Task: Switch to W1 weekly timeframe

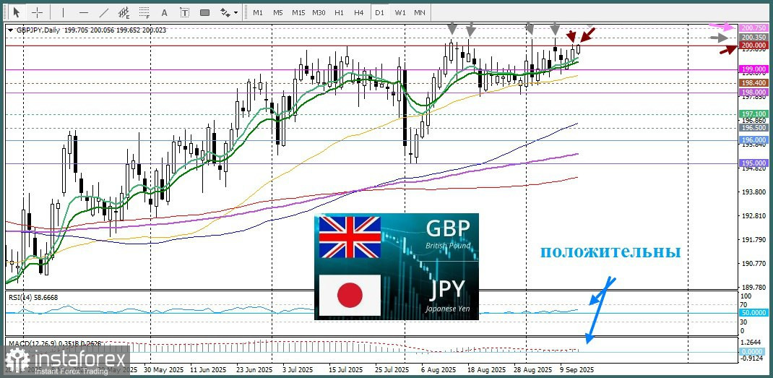Action: 400,13
